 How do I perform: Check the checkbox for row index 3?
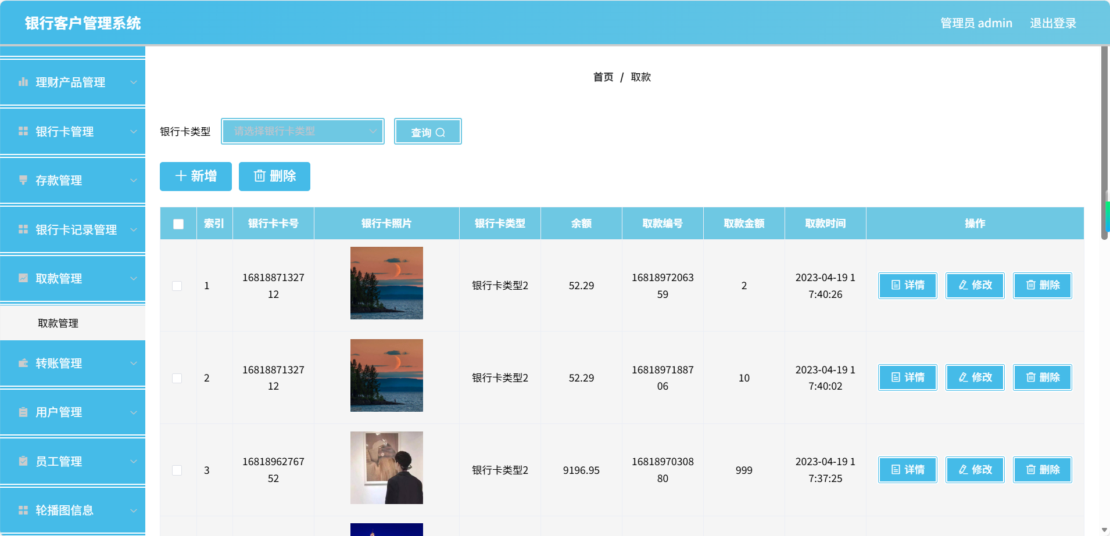(x=177, y=470)
